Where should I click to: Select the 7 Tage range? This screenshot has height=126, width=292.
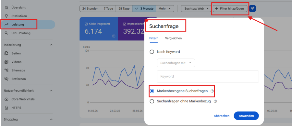(x=108, y=8)
